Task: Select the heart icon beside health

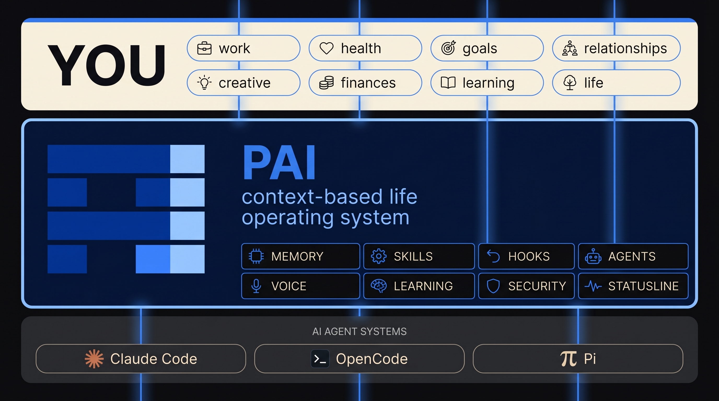Action: (x=327, y=48)
